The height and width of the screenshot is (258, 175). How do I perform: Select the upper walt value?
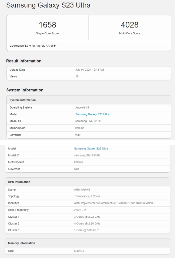[78, 135]
